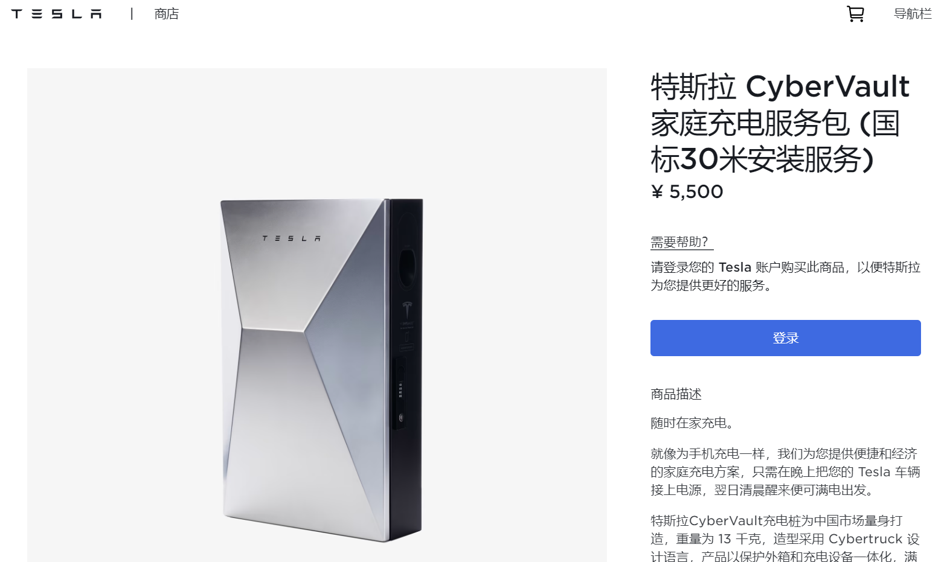Open the shopping cart
This screenshot has height=562, width=947.
click(x=855, y=14)
